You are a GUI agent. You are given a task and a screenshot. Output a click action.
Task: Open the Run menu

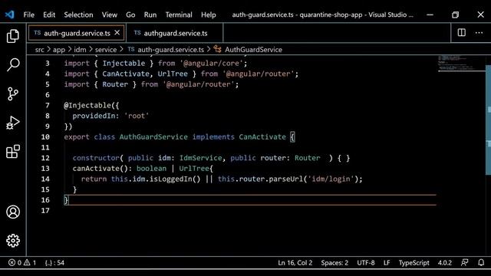click(150, 15)
